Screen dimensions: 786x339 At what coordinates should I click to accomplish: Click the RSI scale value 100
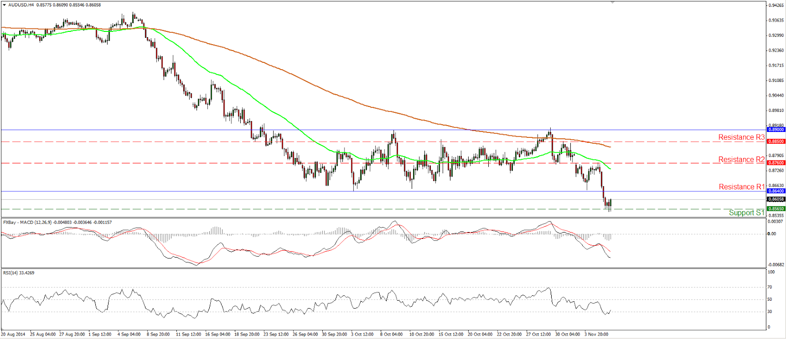771,272
